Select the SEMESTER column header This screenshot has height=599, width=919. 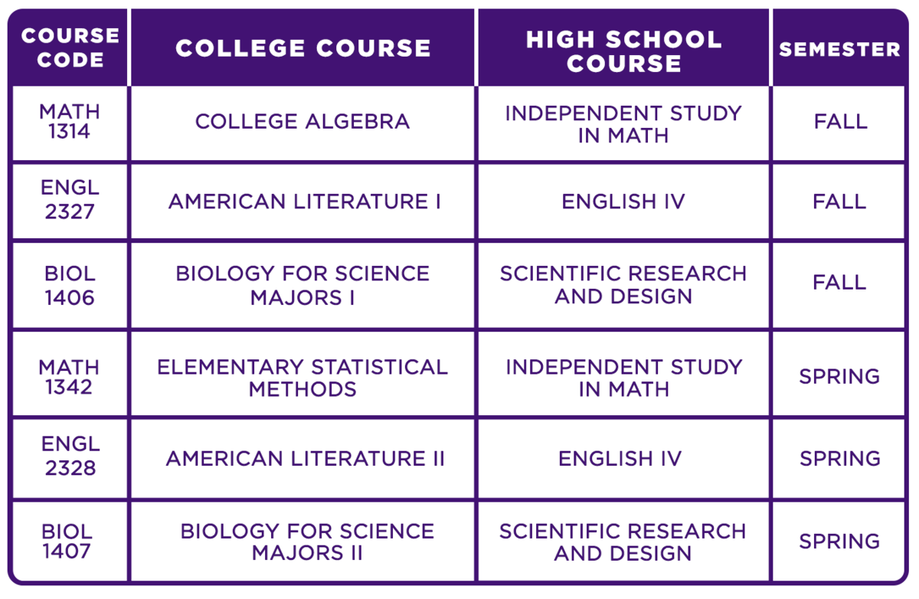coord(839,49)
